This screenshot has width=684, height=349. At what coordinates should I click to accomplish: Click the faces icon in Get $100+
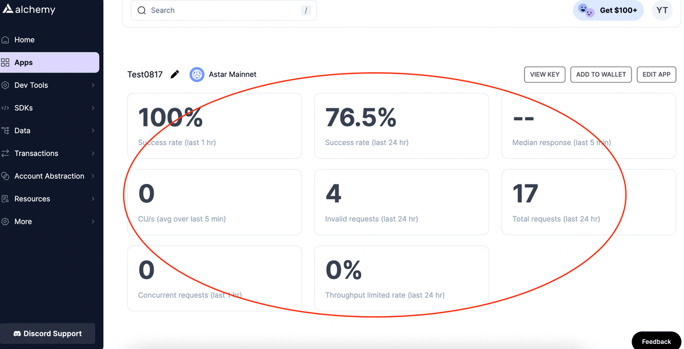(586, 10)
